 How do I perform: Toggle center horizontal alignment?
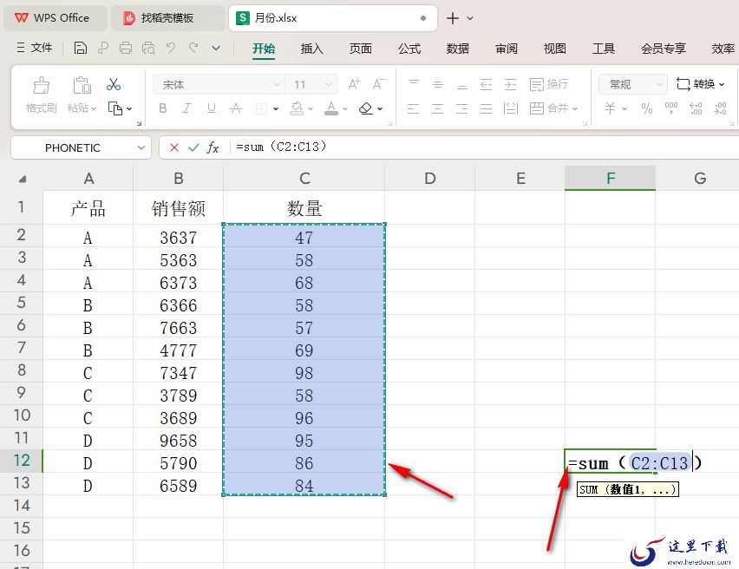click(x=438, y=109)
